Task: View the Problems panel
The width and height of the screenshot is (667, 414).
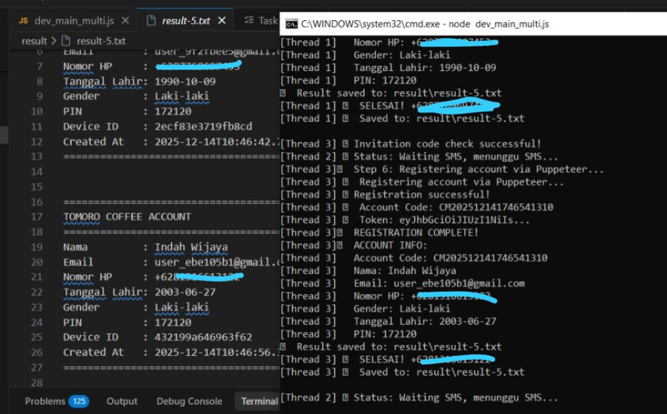Action: pyautogui.click(x=44, y=401)
